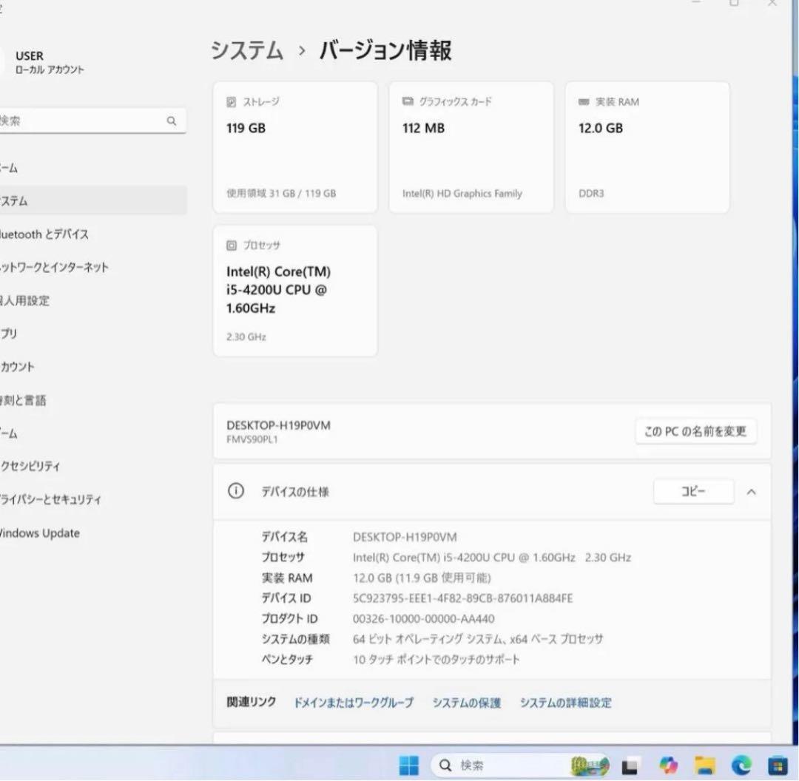Image resolution: width=799 pixels, height=781 pixels.
Task: Launch Microsoft Edge from the taskbar
Action: tap(741, 765)
